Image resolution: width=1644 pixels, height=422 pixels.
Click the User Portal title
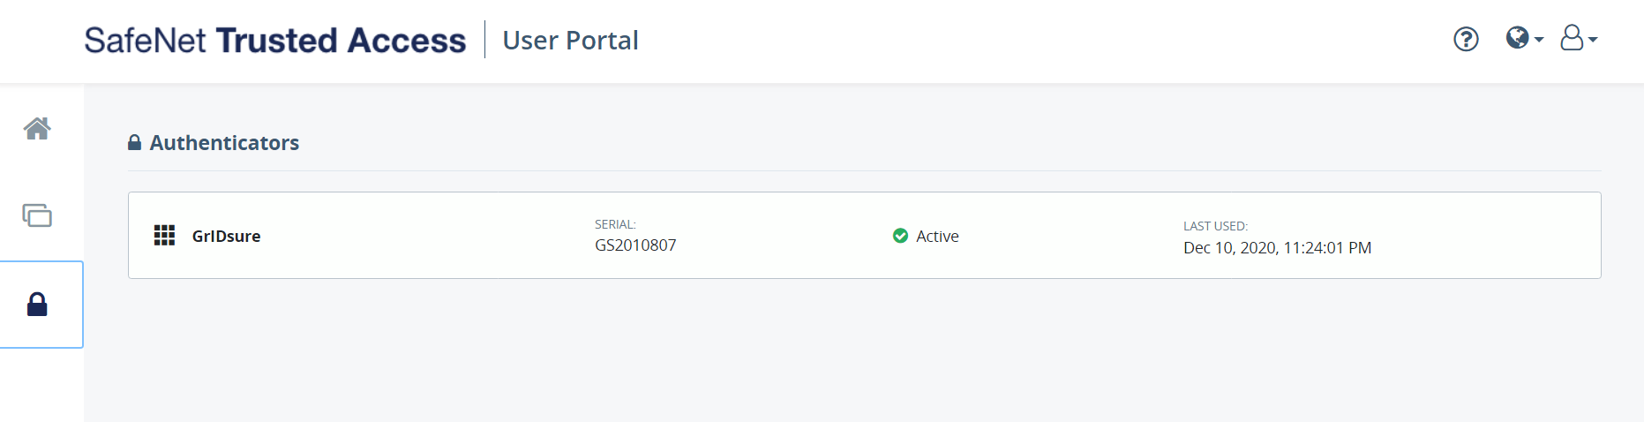[570, 41]
